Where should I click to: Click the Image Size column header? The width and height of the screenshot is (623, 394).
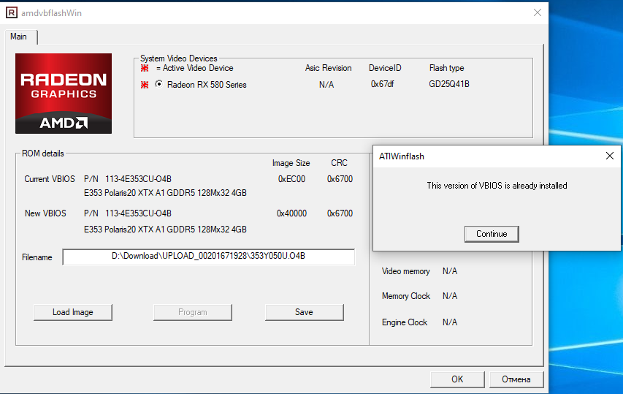point(291,163)
